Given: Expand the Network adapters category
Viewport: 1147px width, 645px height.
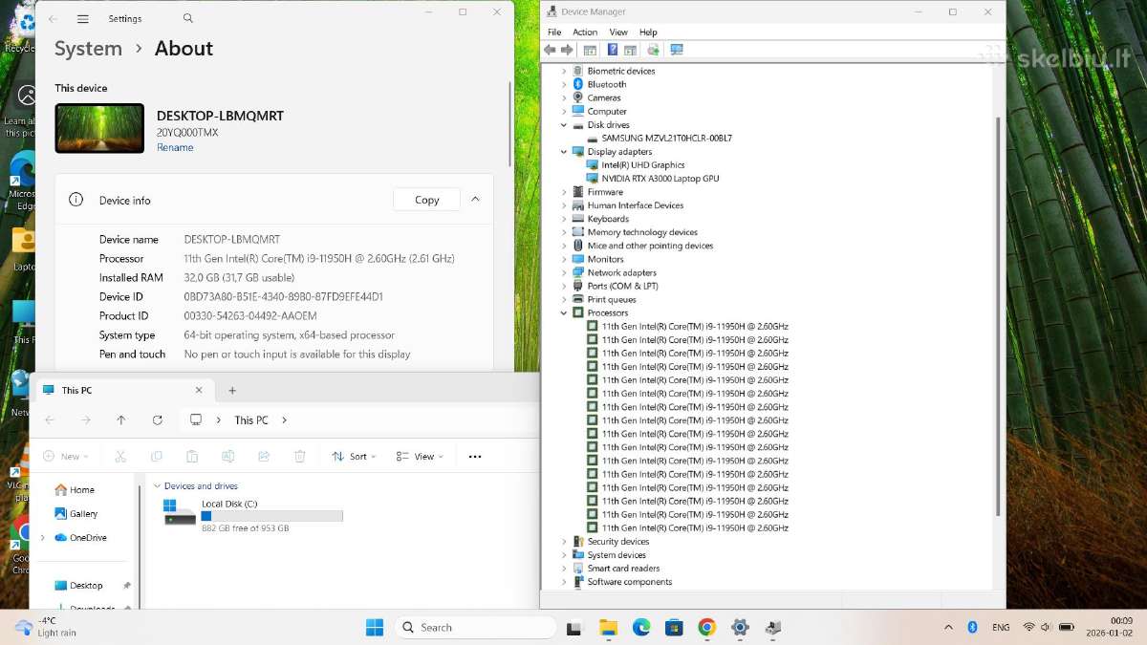Looking at the screenshot, I should pos(564,272).
